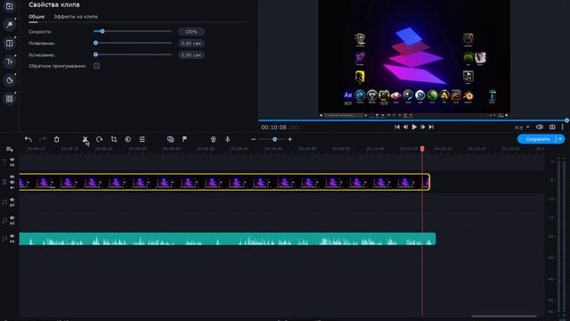The width and height of the screenshot is (570, 321).
Task: Select the video clip on the timeline
Action: click(x=224, y=182)
